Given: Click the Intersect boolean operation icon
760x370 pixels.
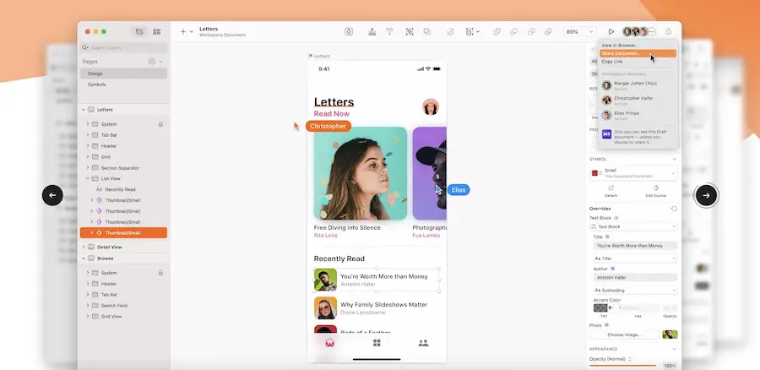Looking at the screenshot, I should click(531, 31).
